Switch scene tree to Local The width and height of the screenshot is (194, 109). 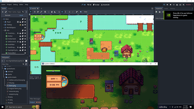21,15
